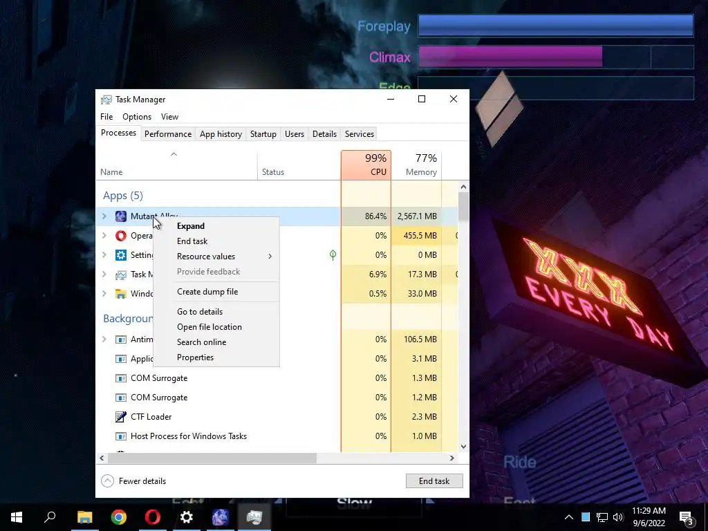
Task: Select Go to details
Action: (216, 312)
